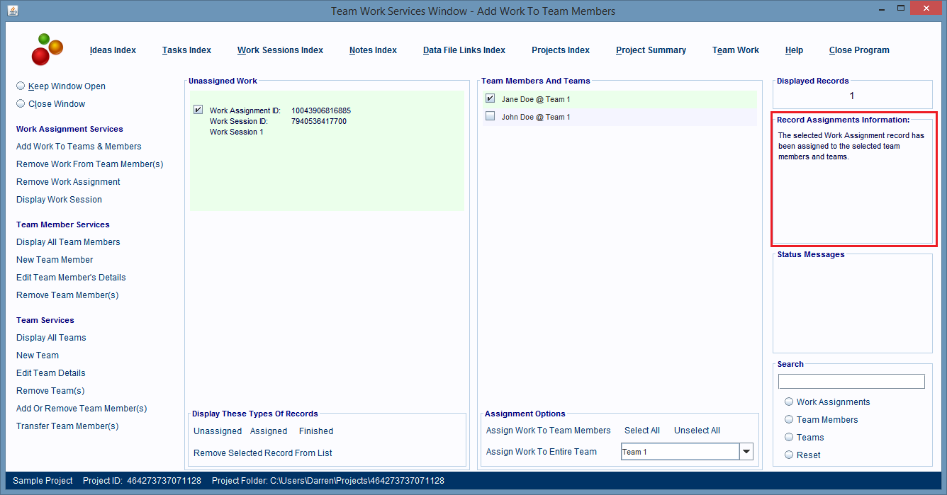Click the Work Session 1 label
This screenshot has width=947, height=495.
236,132
